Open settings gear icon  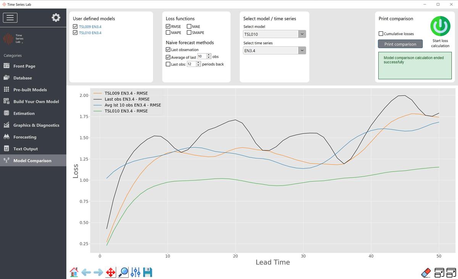(x=56, y=18)
